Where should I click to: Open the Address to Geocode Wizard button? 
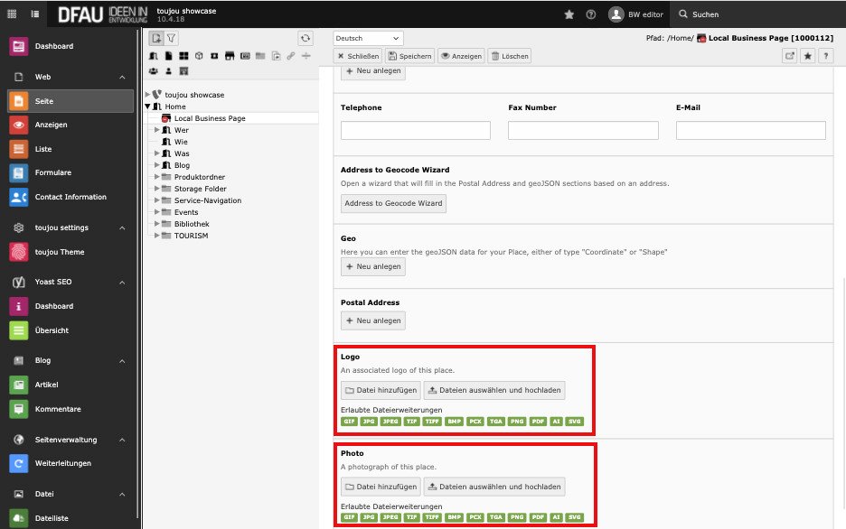coord(393,204)
